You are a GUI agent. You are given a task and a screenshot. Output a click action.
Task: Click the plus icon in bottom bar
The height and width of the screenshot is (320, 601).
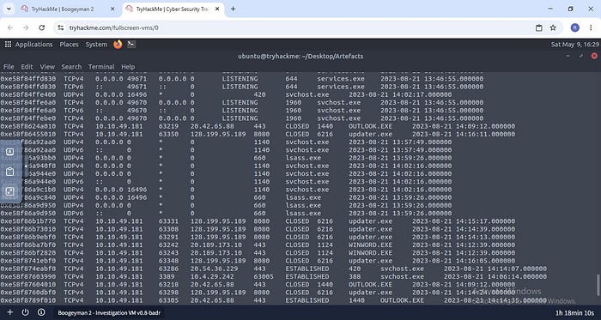click(10, 312)
